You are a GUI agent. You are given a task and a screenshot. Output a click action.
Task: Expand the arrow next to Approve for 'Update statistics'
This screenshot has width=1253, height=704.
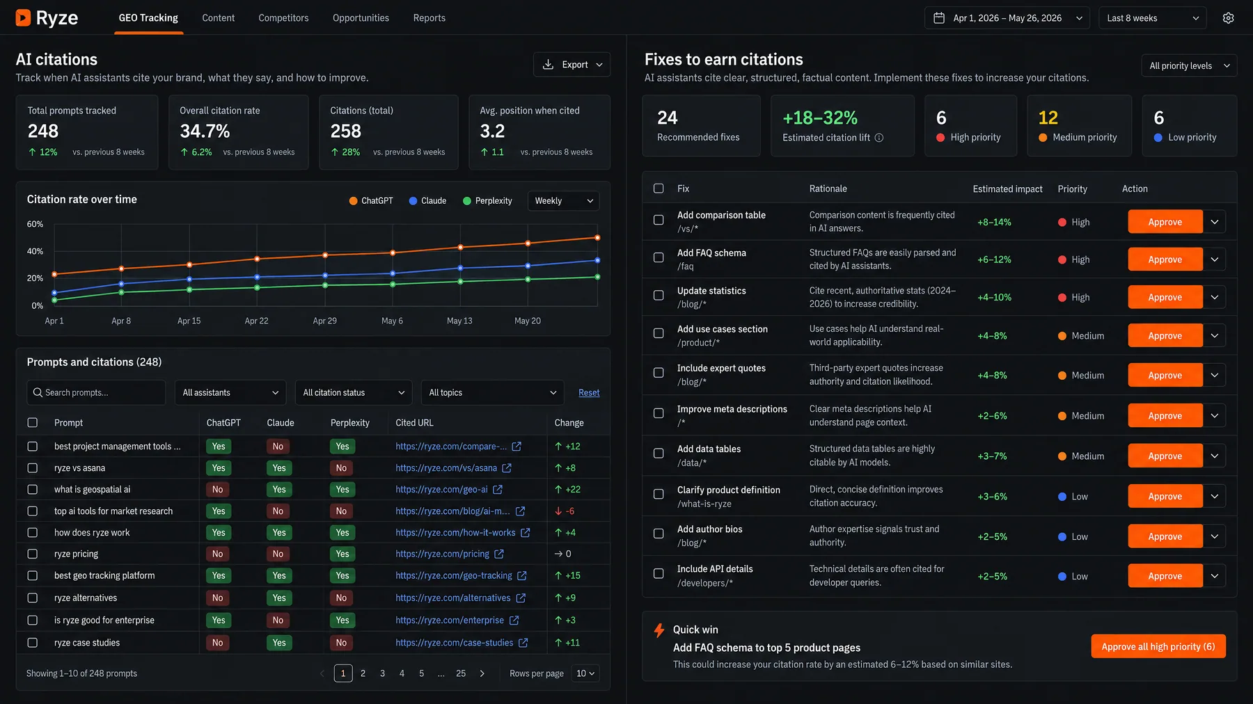pyautogui.click(x=1215, y=297)
